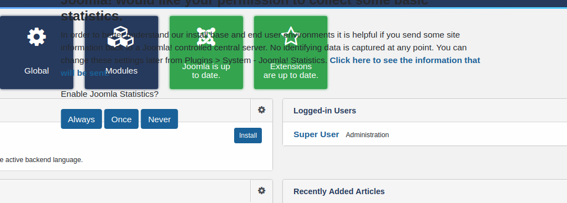Open the Super User link
Screen dimensions: 567x203
tap(316, 134)
